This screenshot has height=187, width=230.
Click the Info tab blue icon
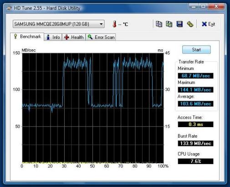coord(48,37)
